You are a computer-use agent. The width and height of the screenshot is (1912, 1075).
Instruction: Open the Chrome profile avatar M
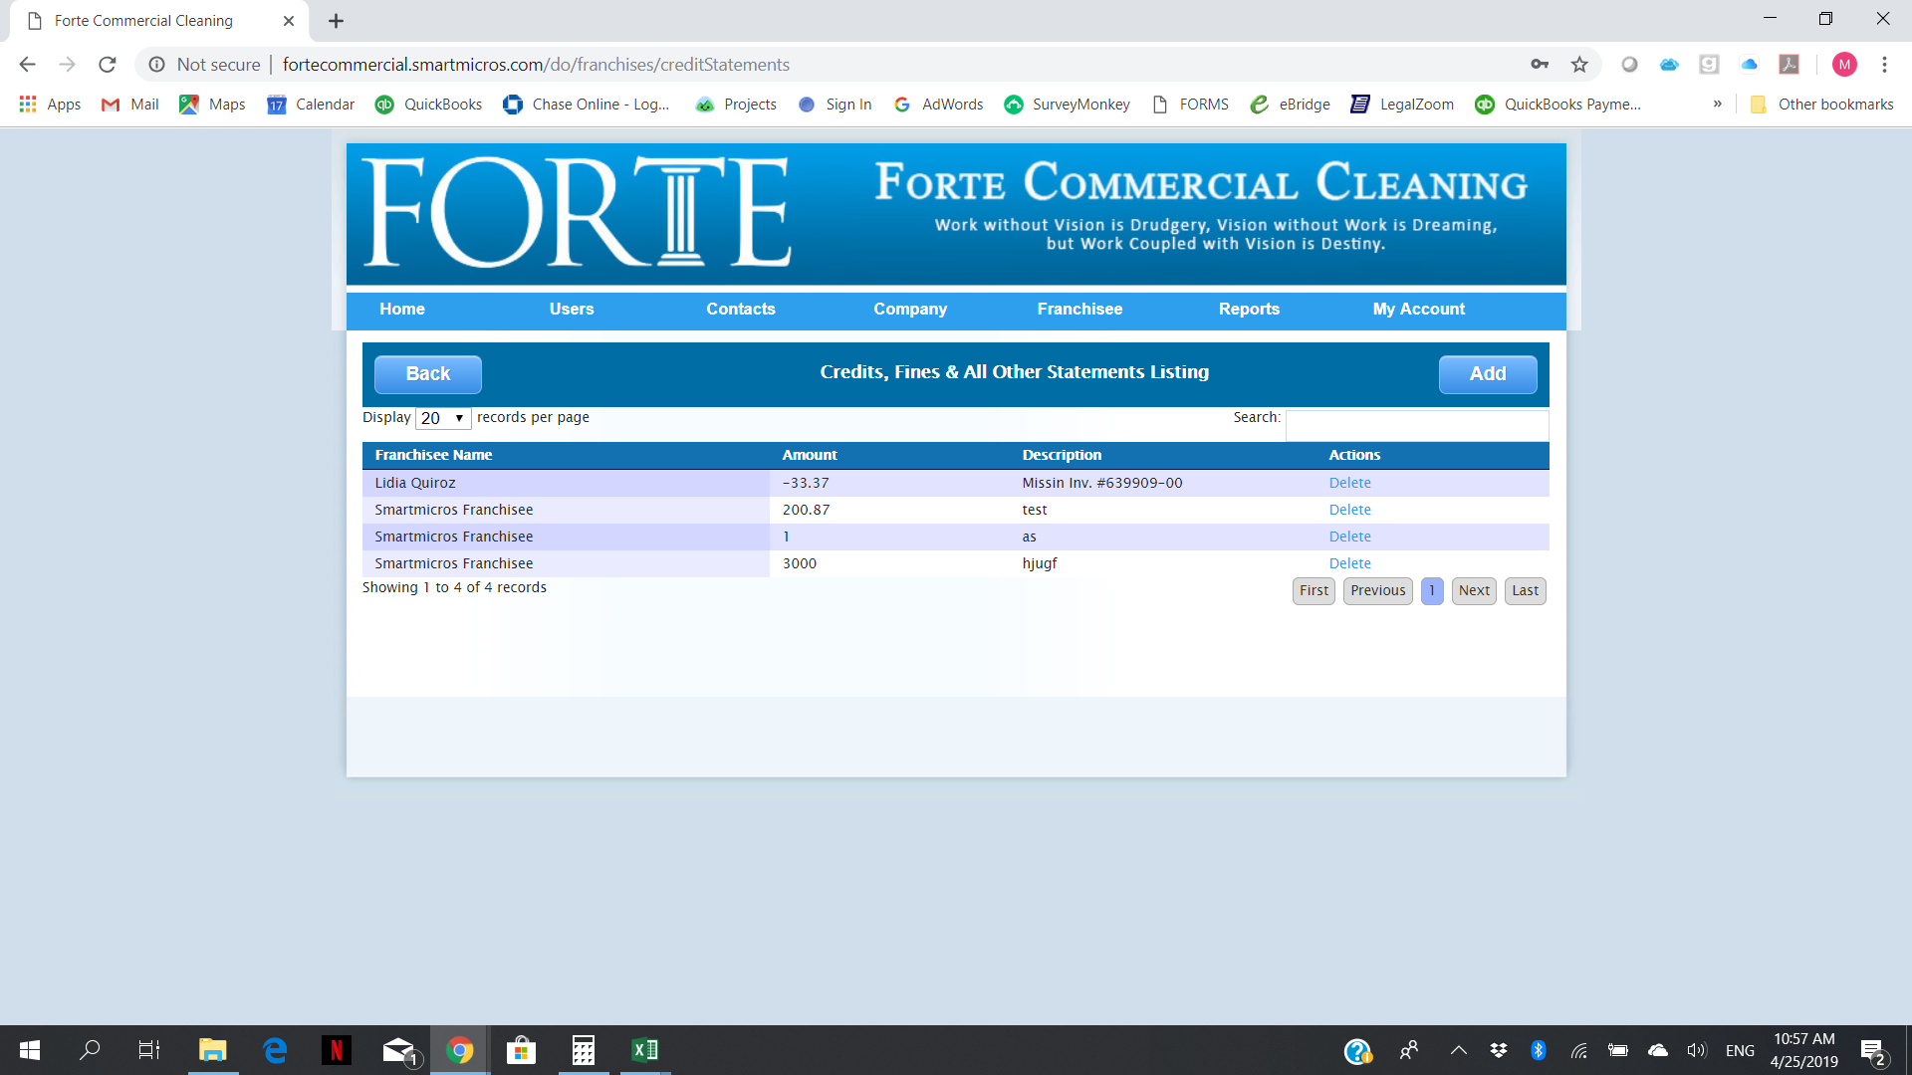pyautogui.click(x=1844, y=65)
